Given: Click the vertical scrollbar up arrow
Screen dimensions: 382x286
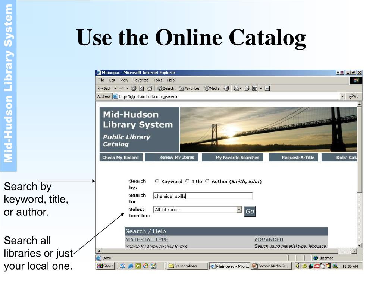Looking at the screenshot, I should tap(359, 104).
